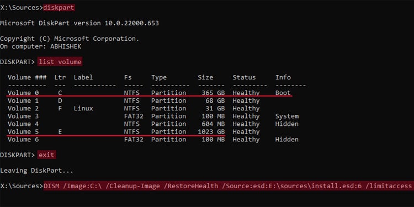This screenshot has width=414, height=207.
Task: Click 'Hidden' info in Volume 6 row
Action: click(287, 140)
